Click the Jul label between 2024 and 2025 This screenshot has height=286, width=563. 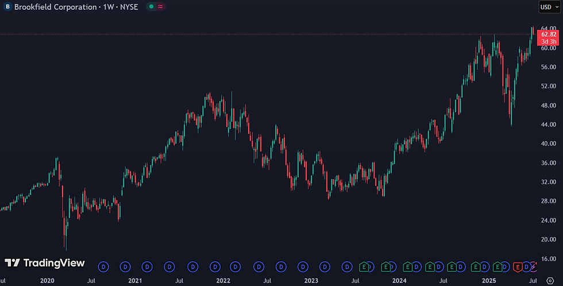coord(444,281)
